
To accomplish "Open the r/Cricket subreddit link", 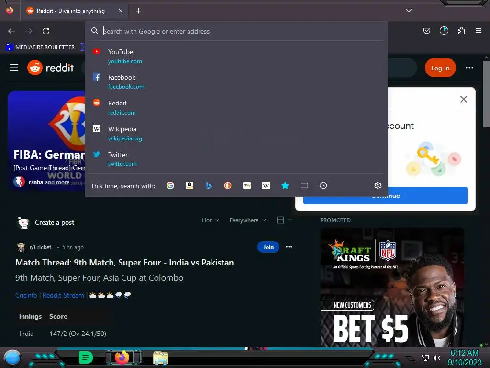I will point(40,247).
